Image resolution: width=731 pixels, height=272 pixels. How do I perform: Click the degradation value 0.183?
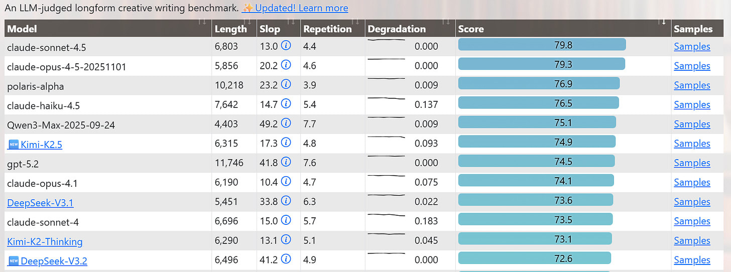[426, 221]
